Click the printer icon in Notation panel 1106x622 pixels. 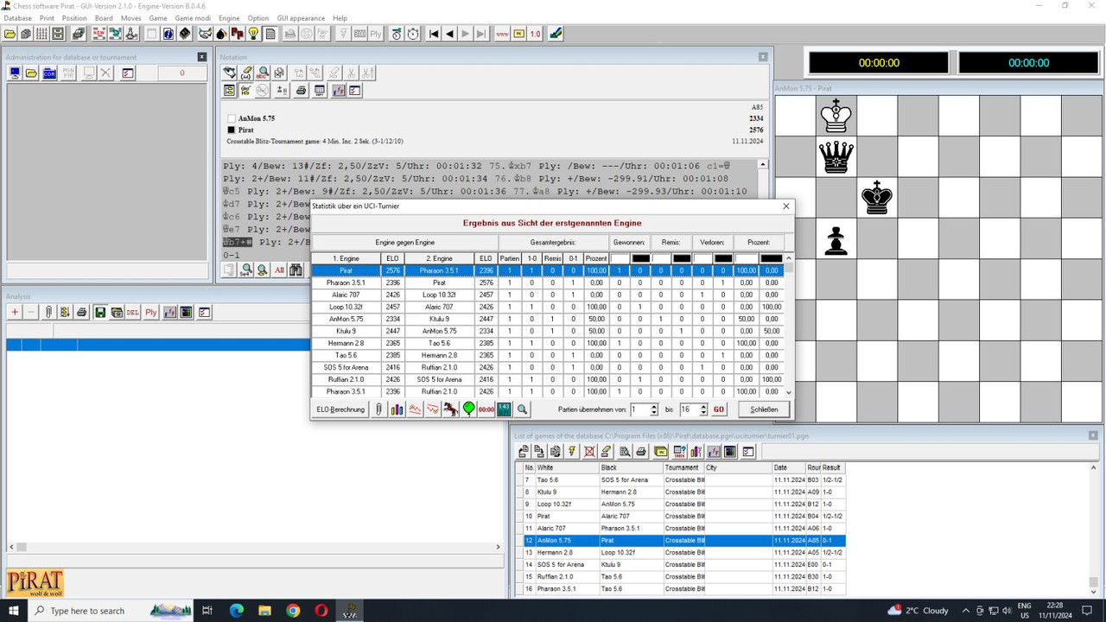(301, 90)
